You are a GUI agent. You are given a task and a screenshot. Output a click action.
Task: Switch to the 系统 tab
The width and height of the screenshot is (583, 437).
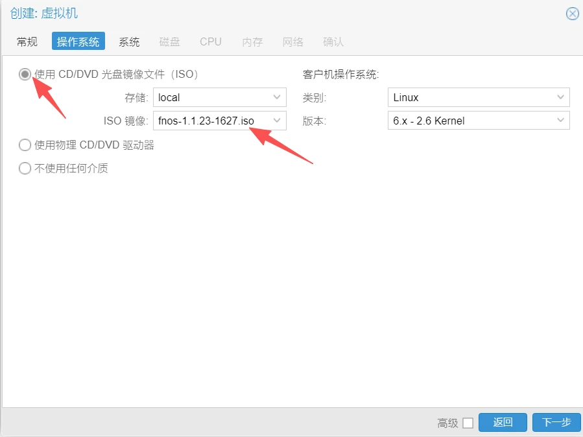click(129, 42)
